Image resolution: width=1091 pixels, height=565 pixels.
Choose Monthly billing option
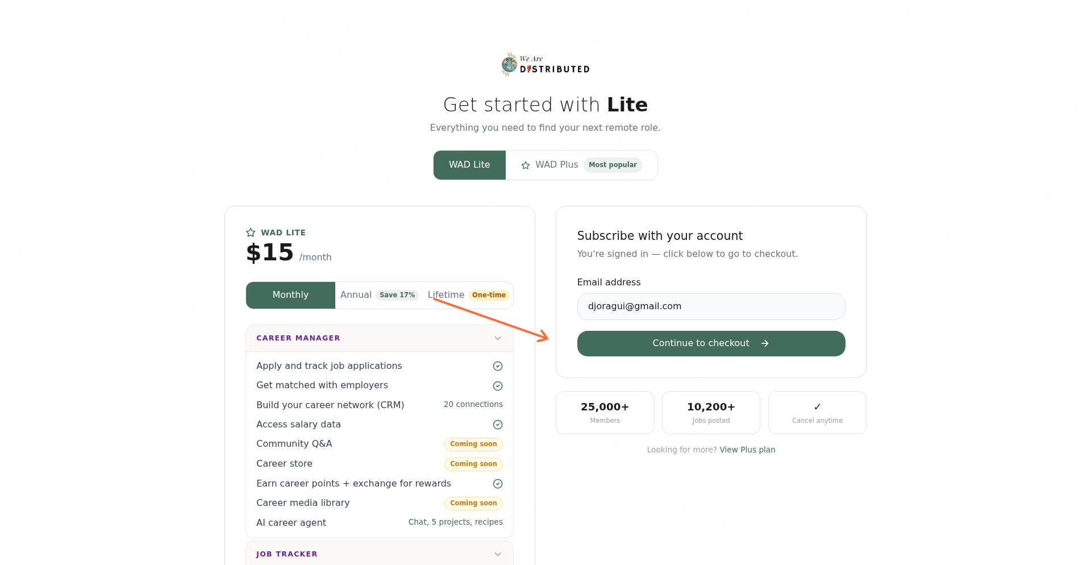tap(290, 295)
